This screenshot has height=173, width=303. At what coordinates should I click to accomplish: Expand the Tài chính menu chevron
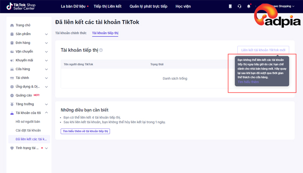pyautogui.click(x=46, y=78)
